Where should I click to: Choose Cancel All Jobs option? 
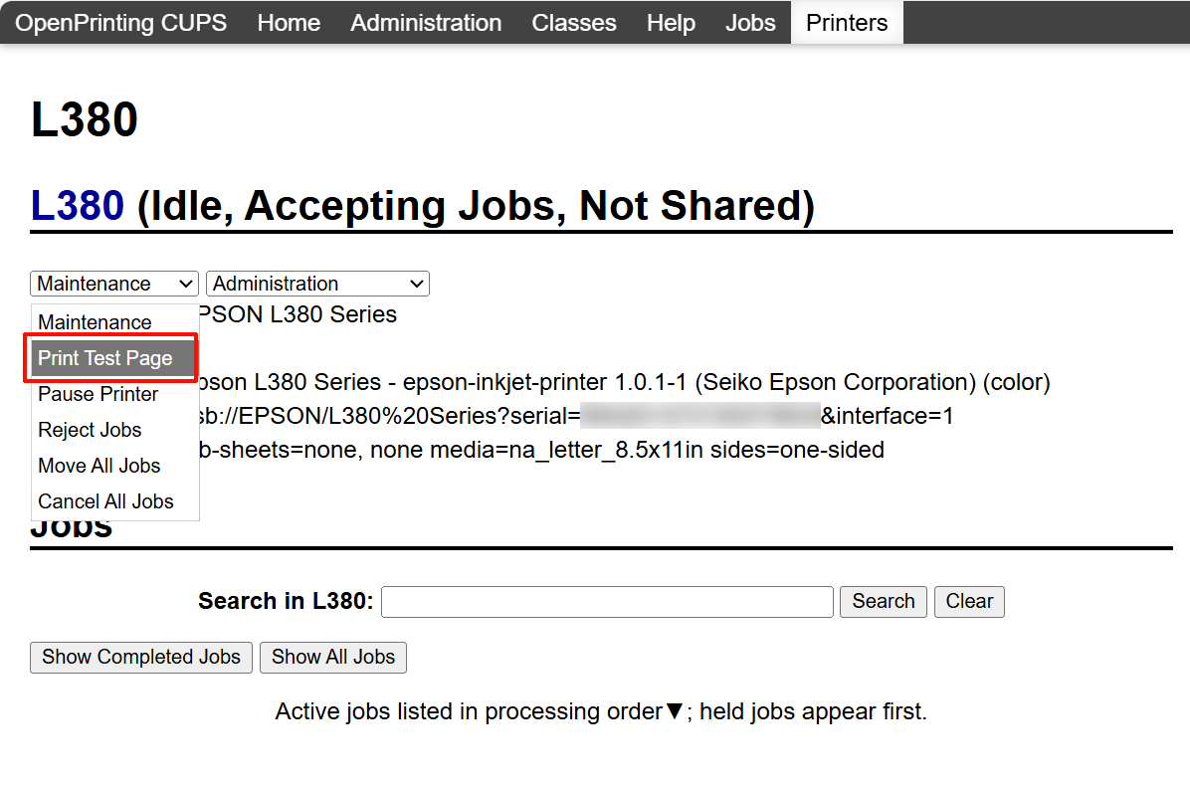(x=105, y=501)
